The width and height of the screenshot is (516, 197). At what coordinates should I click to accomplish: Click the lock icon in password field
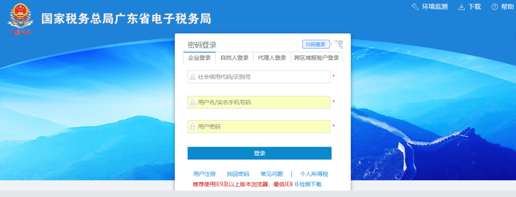(193, 127)
